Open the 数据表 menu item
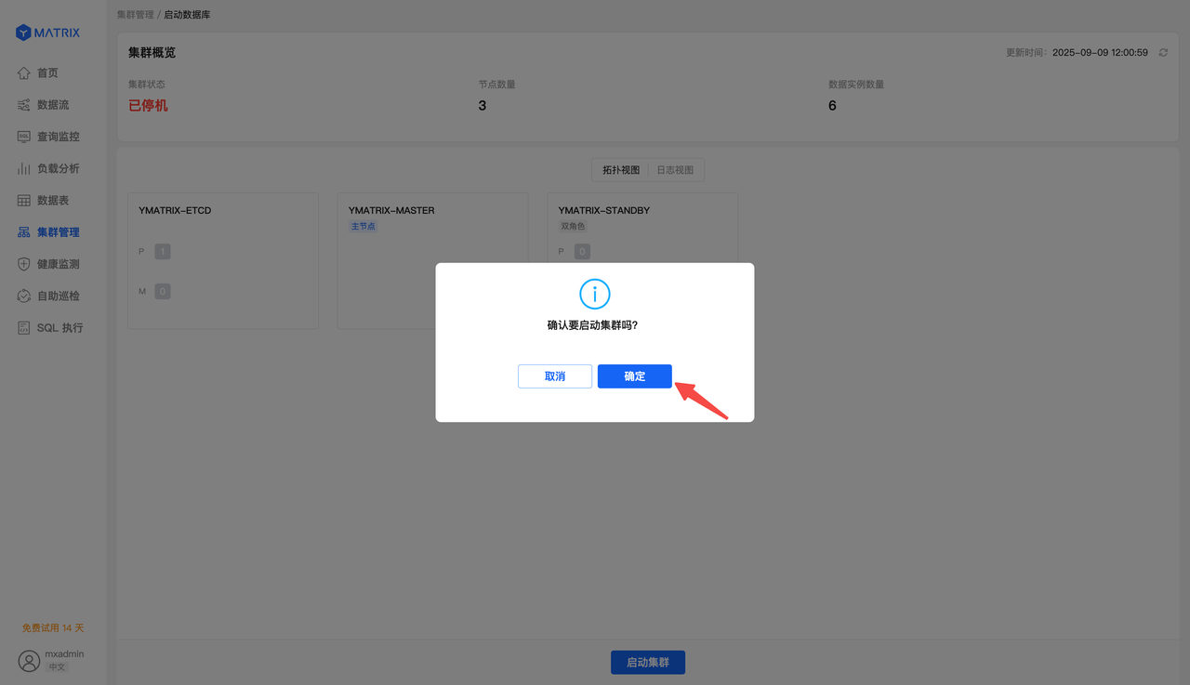Screen dimensions: 1190x685 pyautogui.click(x=53, y=201)
